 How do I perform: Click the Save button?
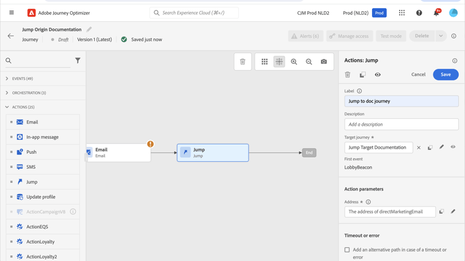click(445, 74)
